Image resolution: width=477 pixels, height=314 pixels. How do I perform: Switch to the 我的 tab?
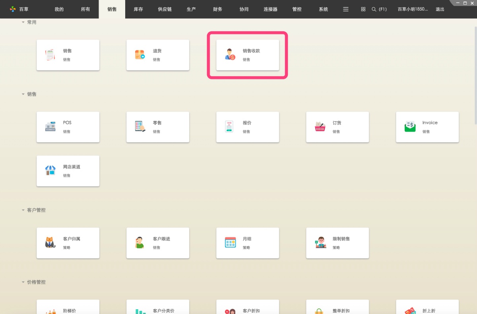(x=59, y=9)
